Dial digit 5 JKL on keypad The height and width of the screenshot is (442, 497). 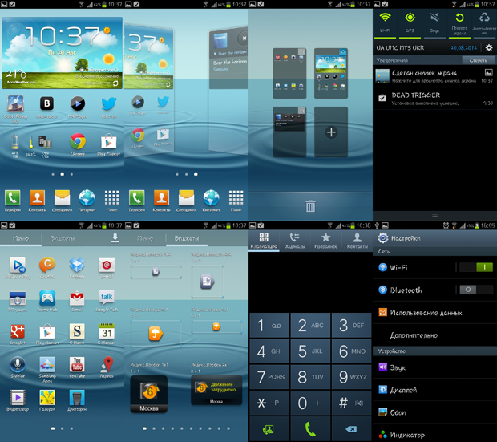tap(310, 351)
